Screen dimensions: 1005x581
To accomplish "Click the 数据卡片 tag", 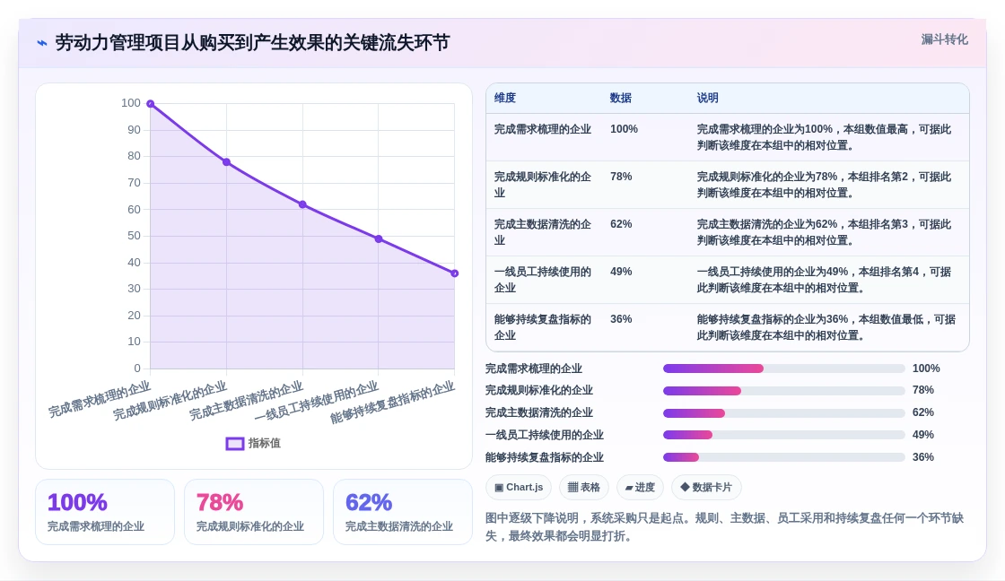I will [706, 488].
